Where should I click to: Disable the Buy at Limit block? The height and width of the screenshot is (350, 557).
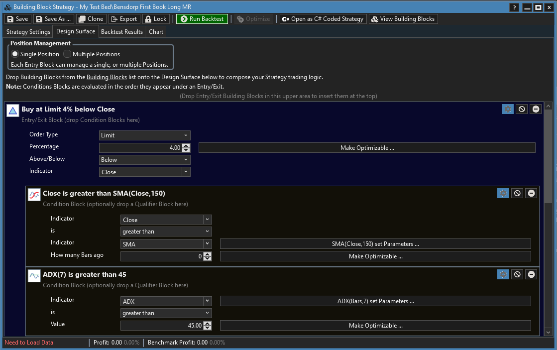521,109
